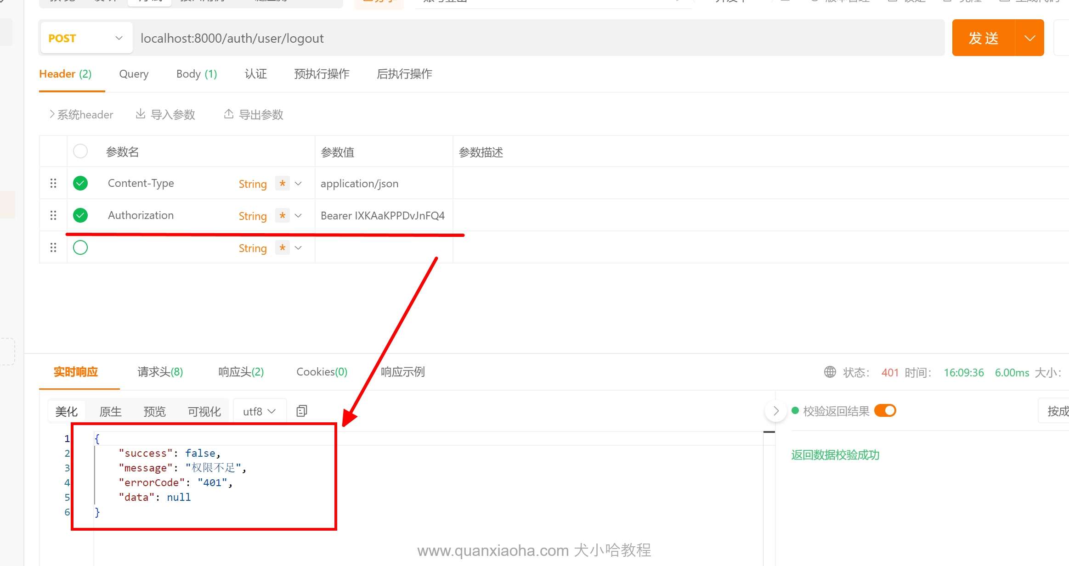The width and height of the screenshot is (1069, 566).
Task: Open the send button's dropdown arrow
Action: [x=1029, y=38]
